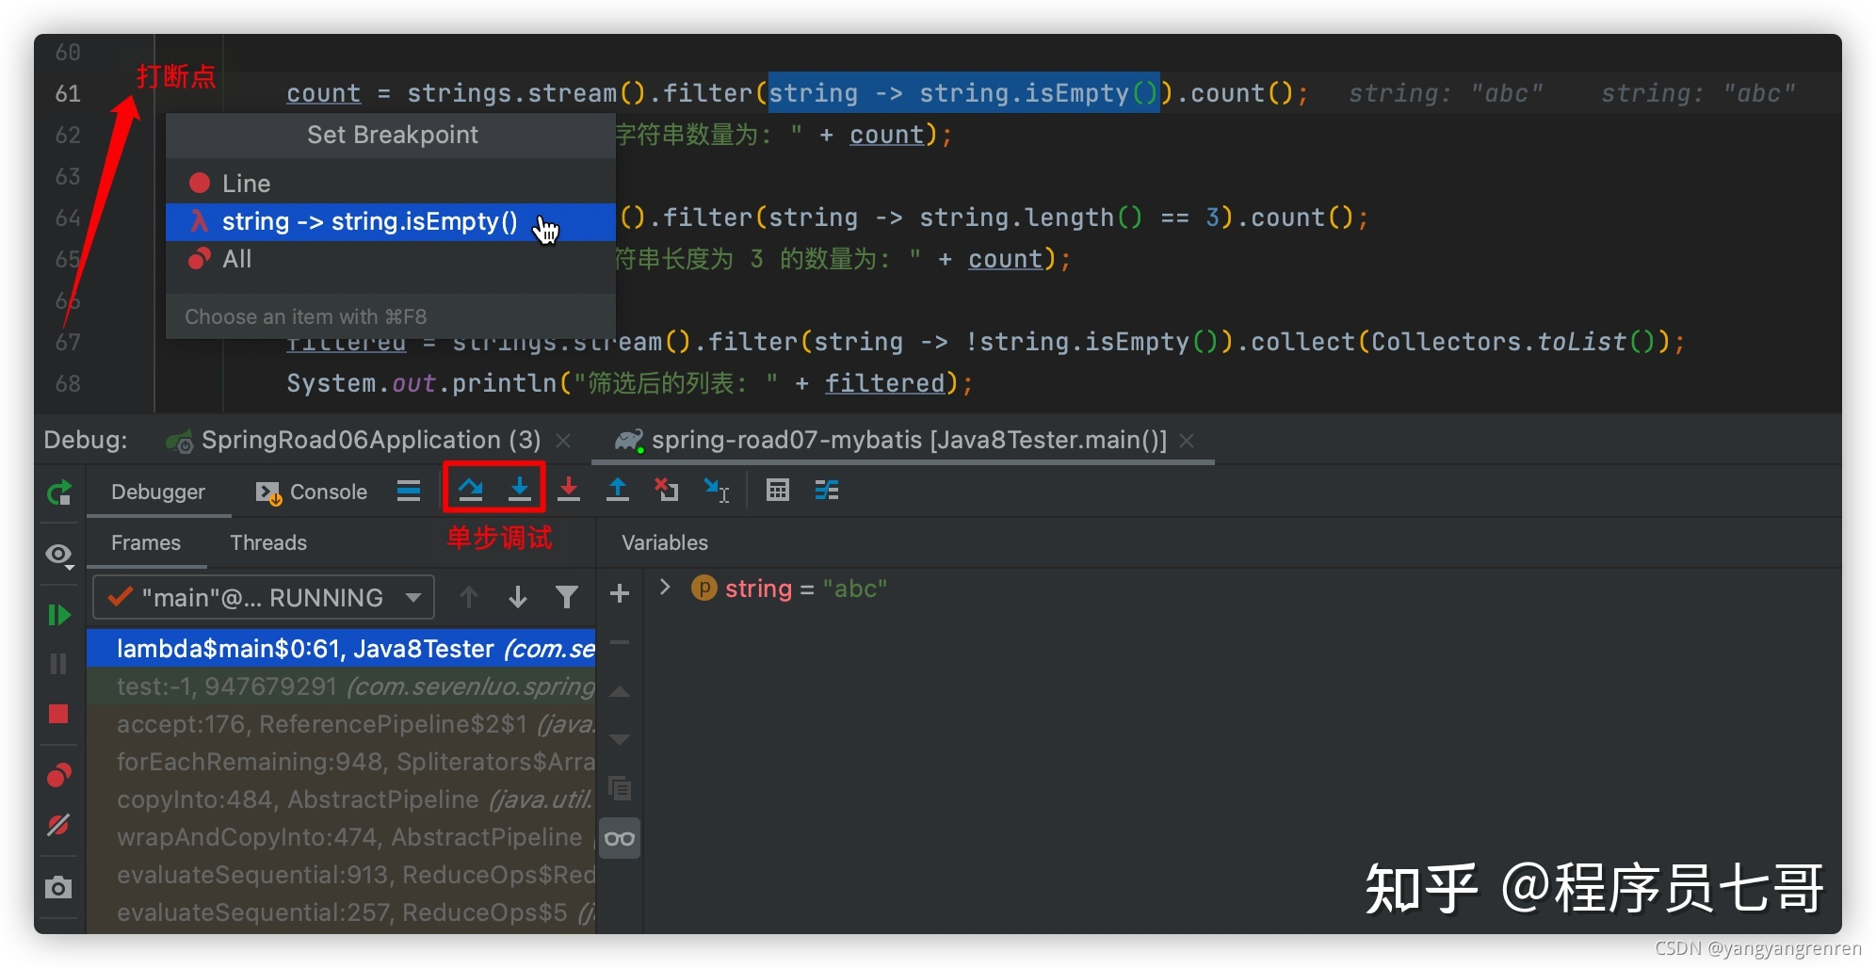Viewport: 1876px width, 968px height.
Task: Resume the program with the green play icon
Action: tap(58, 615)
